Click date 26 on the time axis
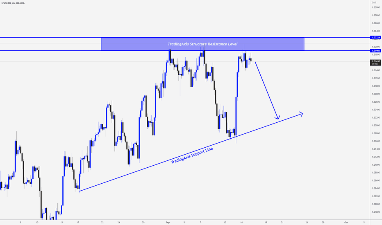The height and width of the screenshot is (225, 382). coord(307,222)
